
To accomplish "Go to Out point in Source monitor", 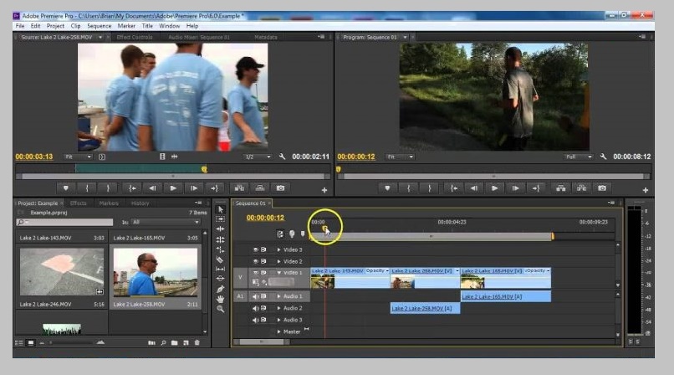I will [x=215, y=188].
